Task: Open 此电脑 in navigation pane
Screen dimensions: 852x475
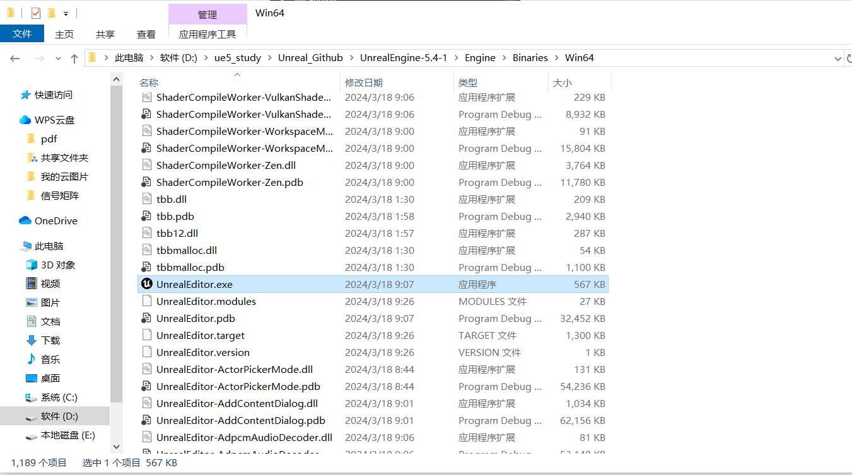Action: click(49, 246)
